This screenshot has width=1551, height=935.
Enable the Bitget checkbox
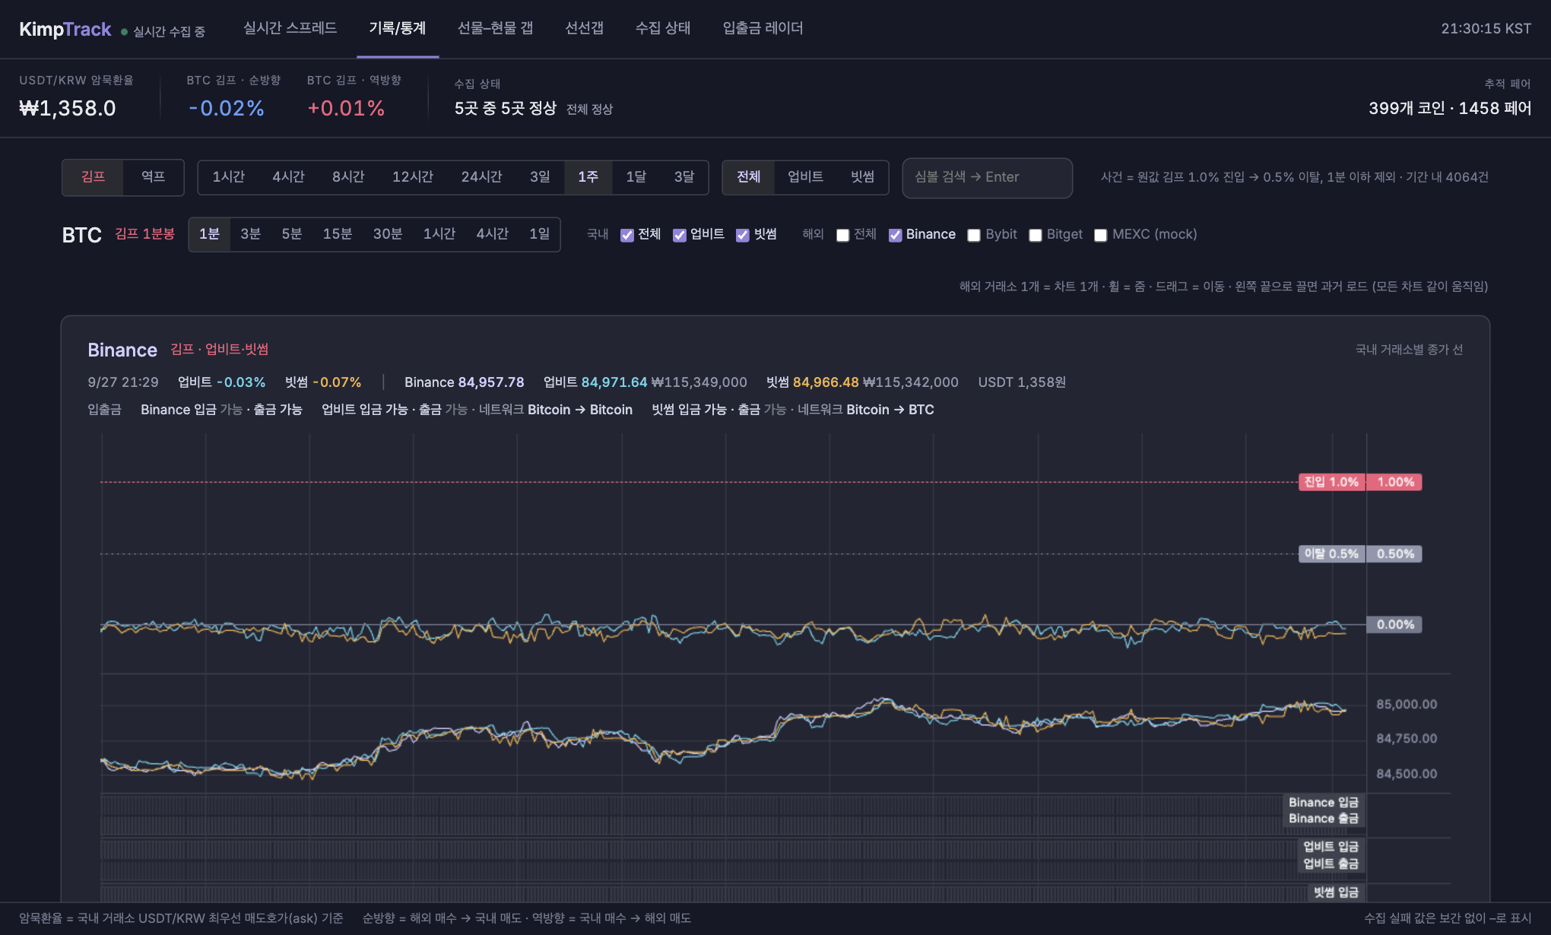pyautogui.click(x=1036, y=236)
